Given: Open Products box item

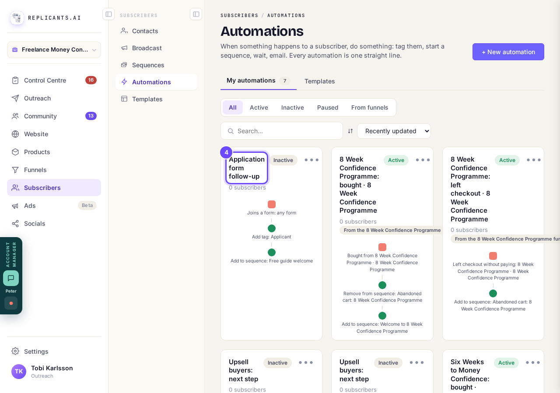Looking at the screenshot, I should 54,152.
